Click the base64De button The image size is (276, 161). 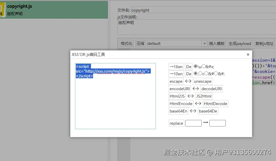208,111
